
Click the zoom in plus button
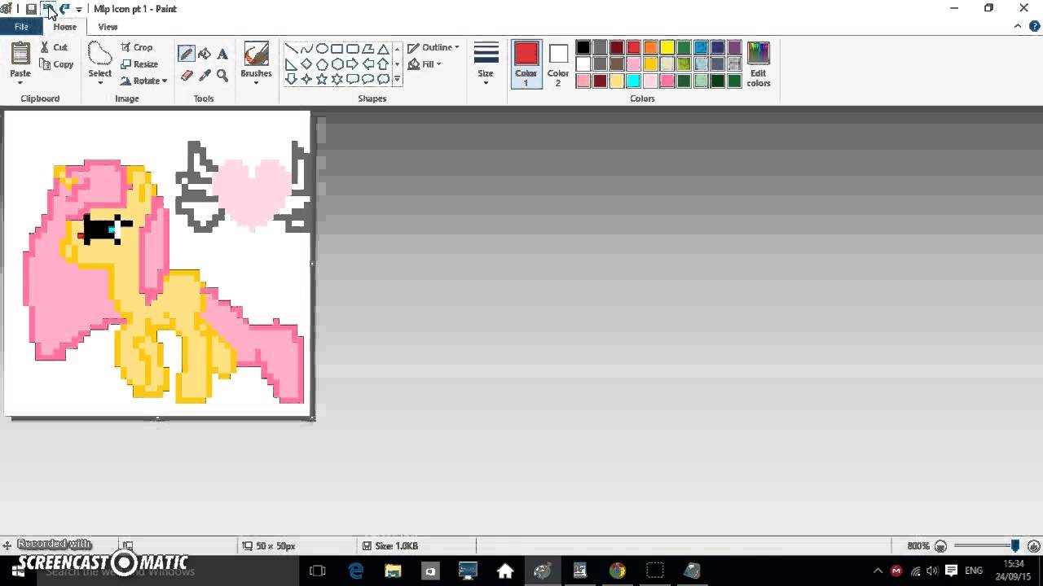1034,546
